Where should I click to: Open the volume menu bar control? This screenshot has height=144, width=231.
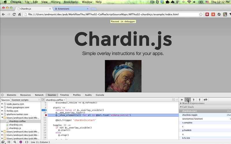pyautogui.click(x=194, y=2)
